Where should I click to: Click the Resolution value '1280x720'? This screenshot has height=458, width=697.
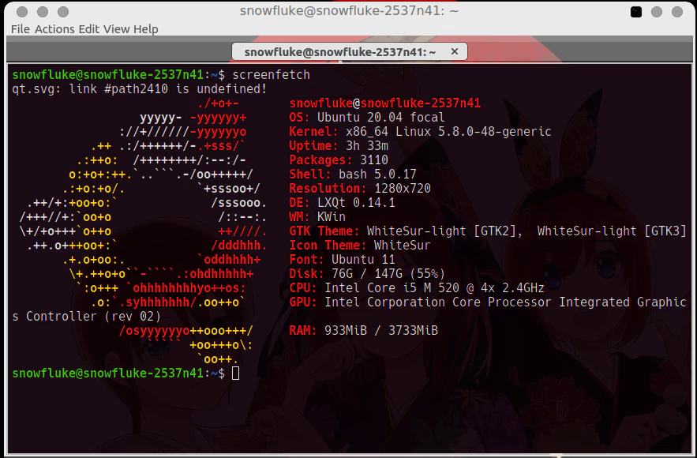403,189
